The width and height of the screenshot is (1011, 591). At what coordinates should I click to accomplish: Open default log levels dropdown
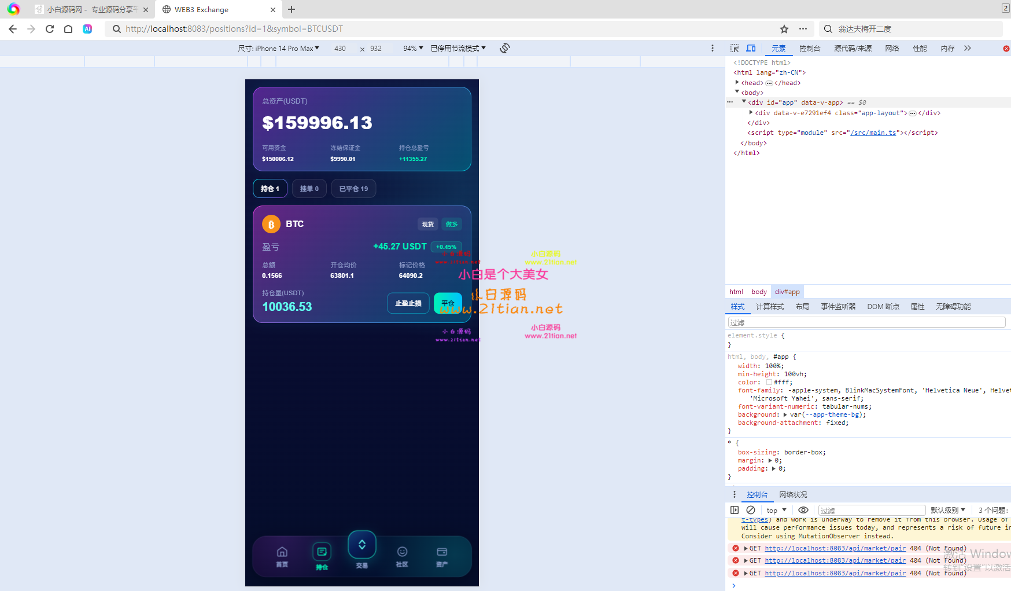coord(948,511)
